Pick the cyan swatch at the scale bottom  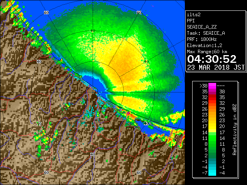(x=212, y=173)
